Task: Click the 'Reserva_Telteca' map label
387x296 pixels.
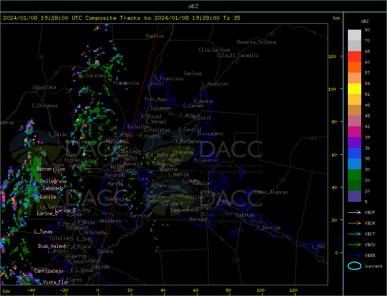Action: pos(256,42)
